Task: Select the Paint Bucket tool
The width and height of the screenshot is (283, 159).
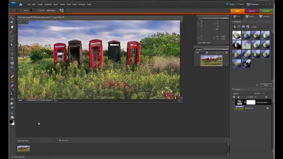Action: coord(12,99)
